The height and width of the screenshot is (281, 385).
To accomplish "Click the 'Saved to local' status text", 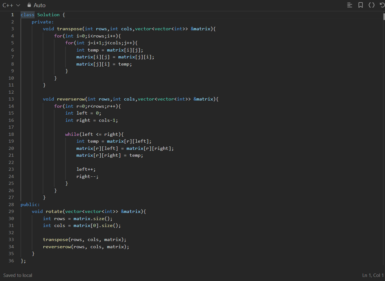I will point(18,275).
